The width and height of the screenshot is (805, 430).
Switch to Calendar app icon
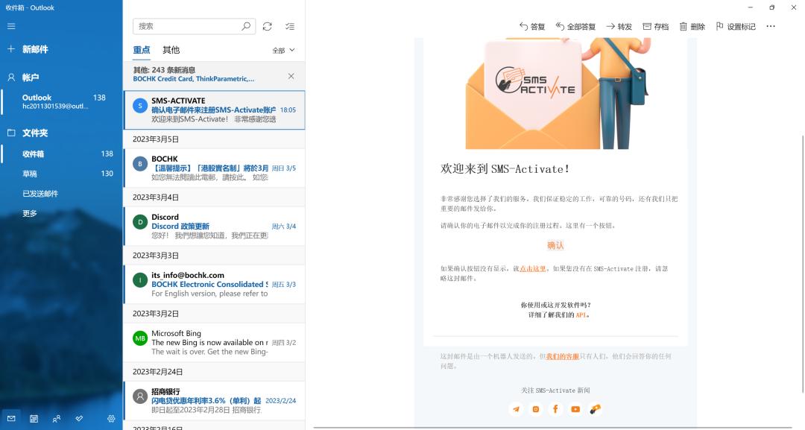pos(34,419)
